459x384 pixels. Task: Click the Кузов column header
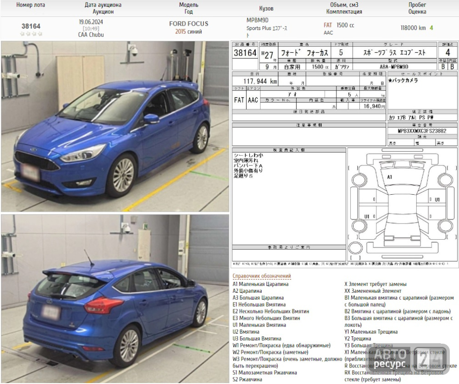266,8
